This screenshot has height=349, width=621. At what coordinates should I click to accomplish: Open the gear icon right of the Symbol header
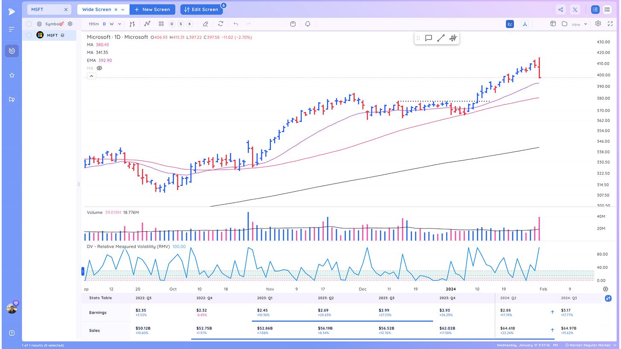(x=70, y=24)
